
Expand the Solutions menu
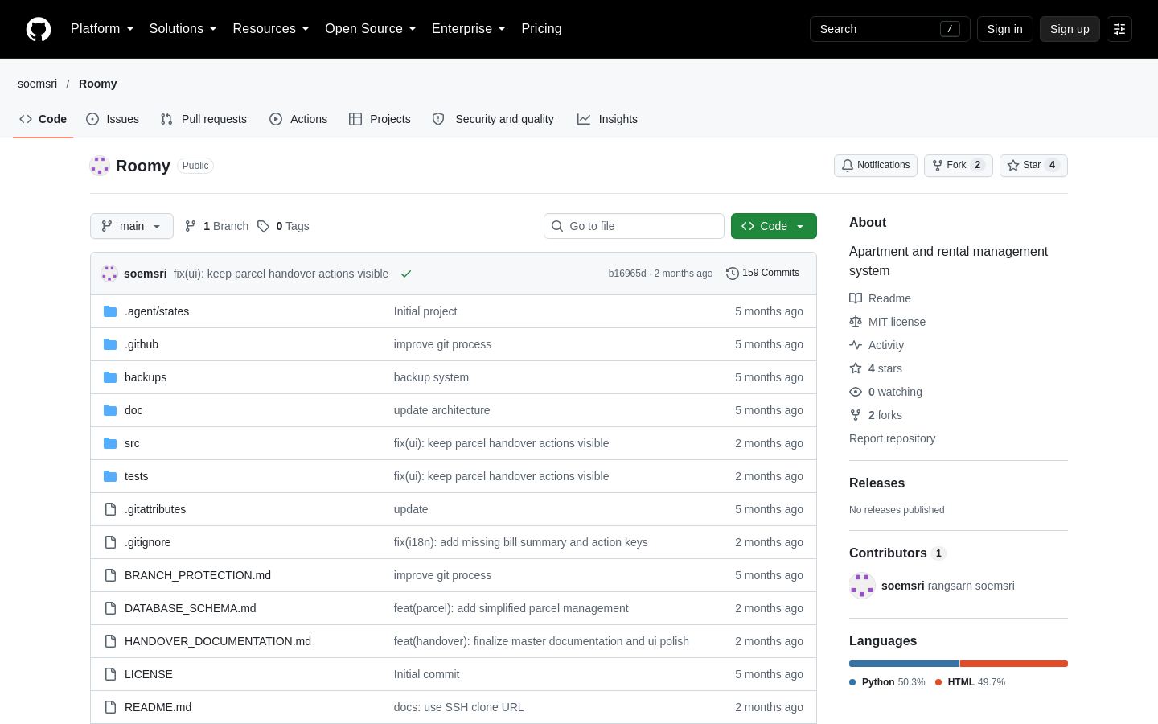coord(183,29)
